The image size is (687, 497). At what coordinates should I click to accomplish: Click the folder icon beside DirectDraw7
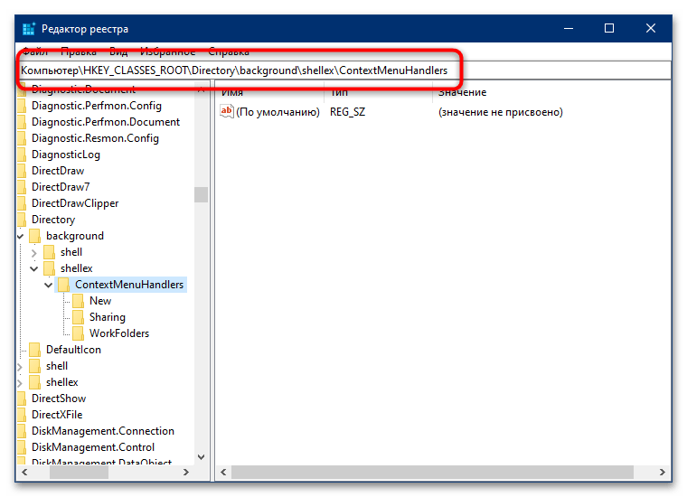[x=22, y=187]
